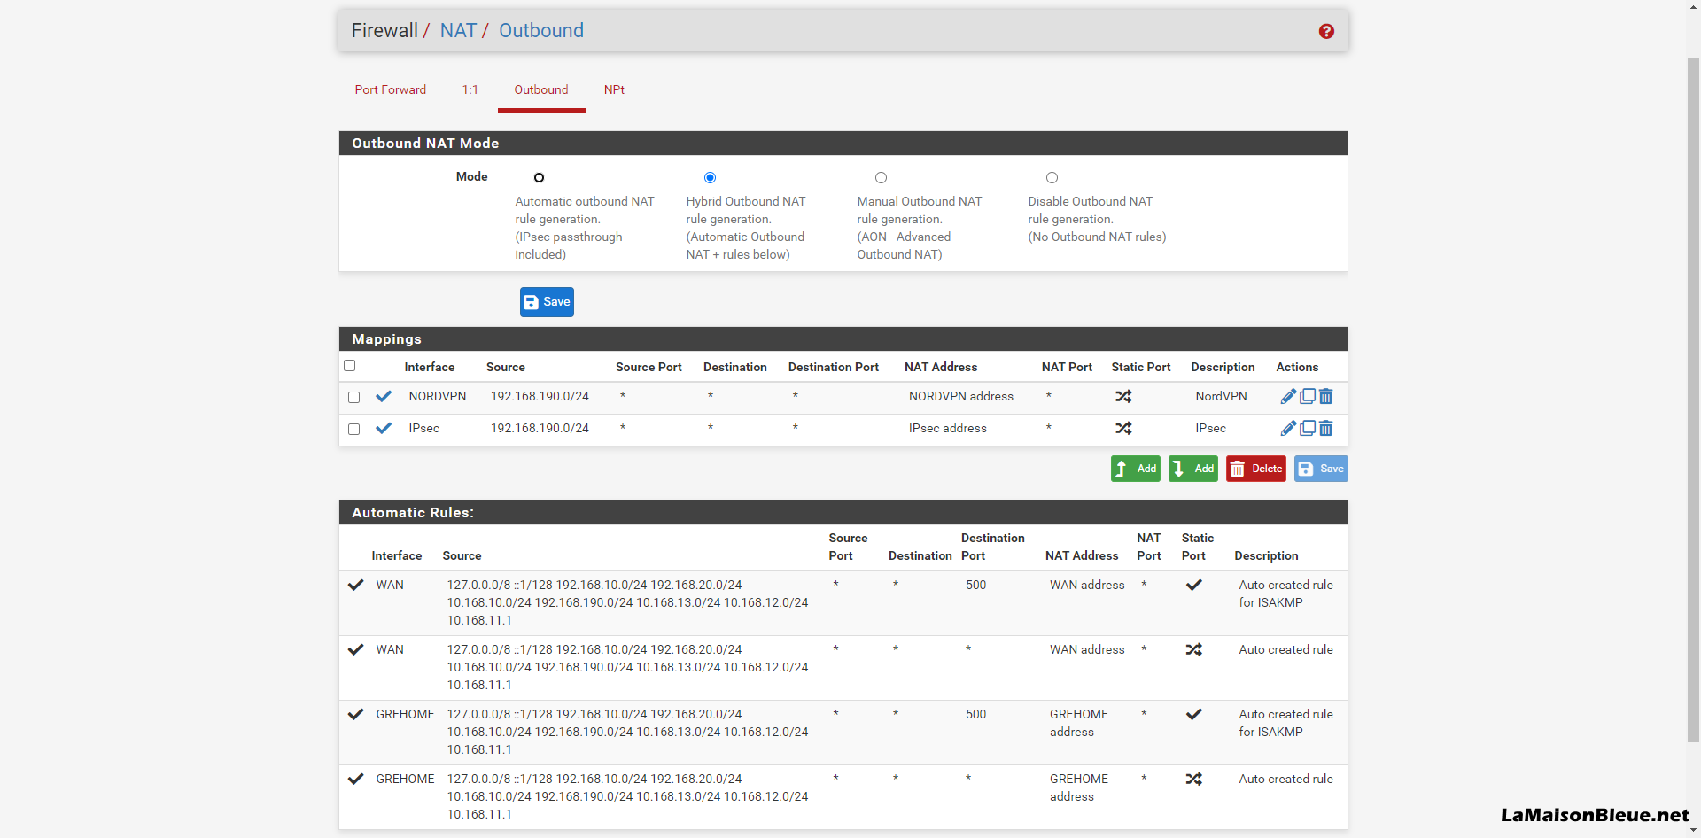The image size is (1701, 838).
Task: Click IPsec row source 192.168.190.0/24
Action: [x=540, y=428]
